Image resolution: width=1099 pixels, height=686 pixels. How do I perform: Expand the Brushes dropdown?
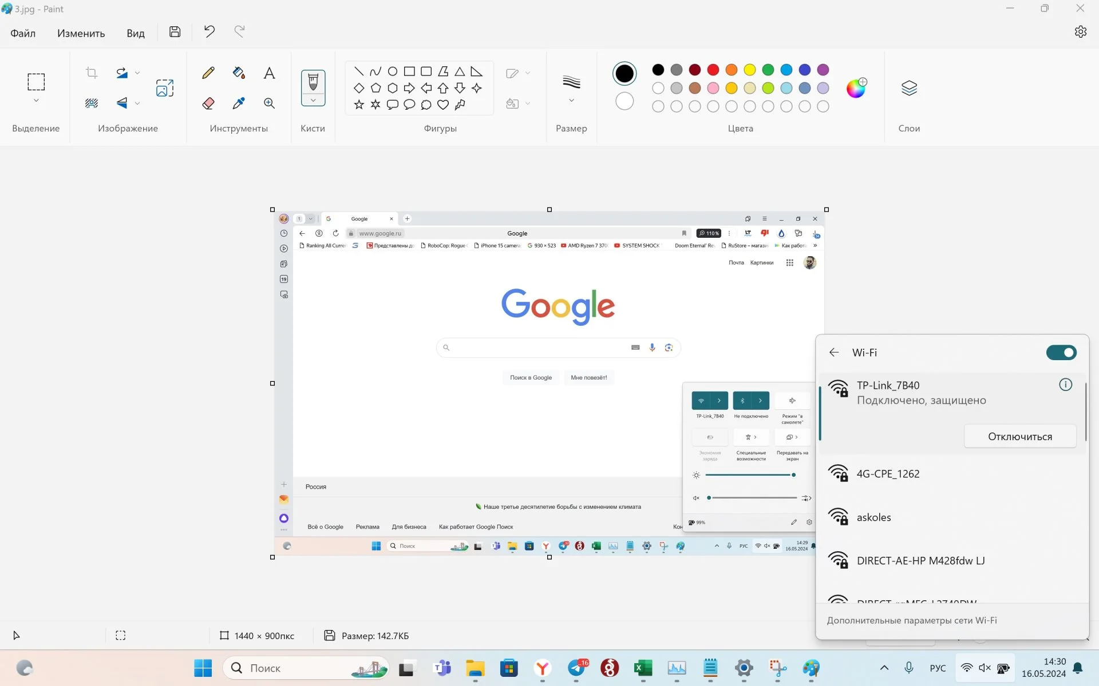coord(313,101)
